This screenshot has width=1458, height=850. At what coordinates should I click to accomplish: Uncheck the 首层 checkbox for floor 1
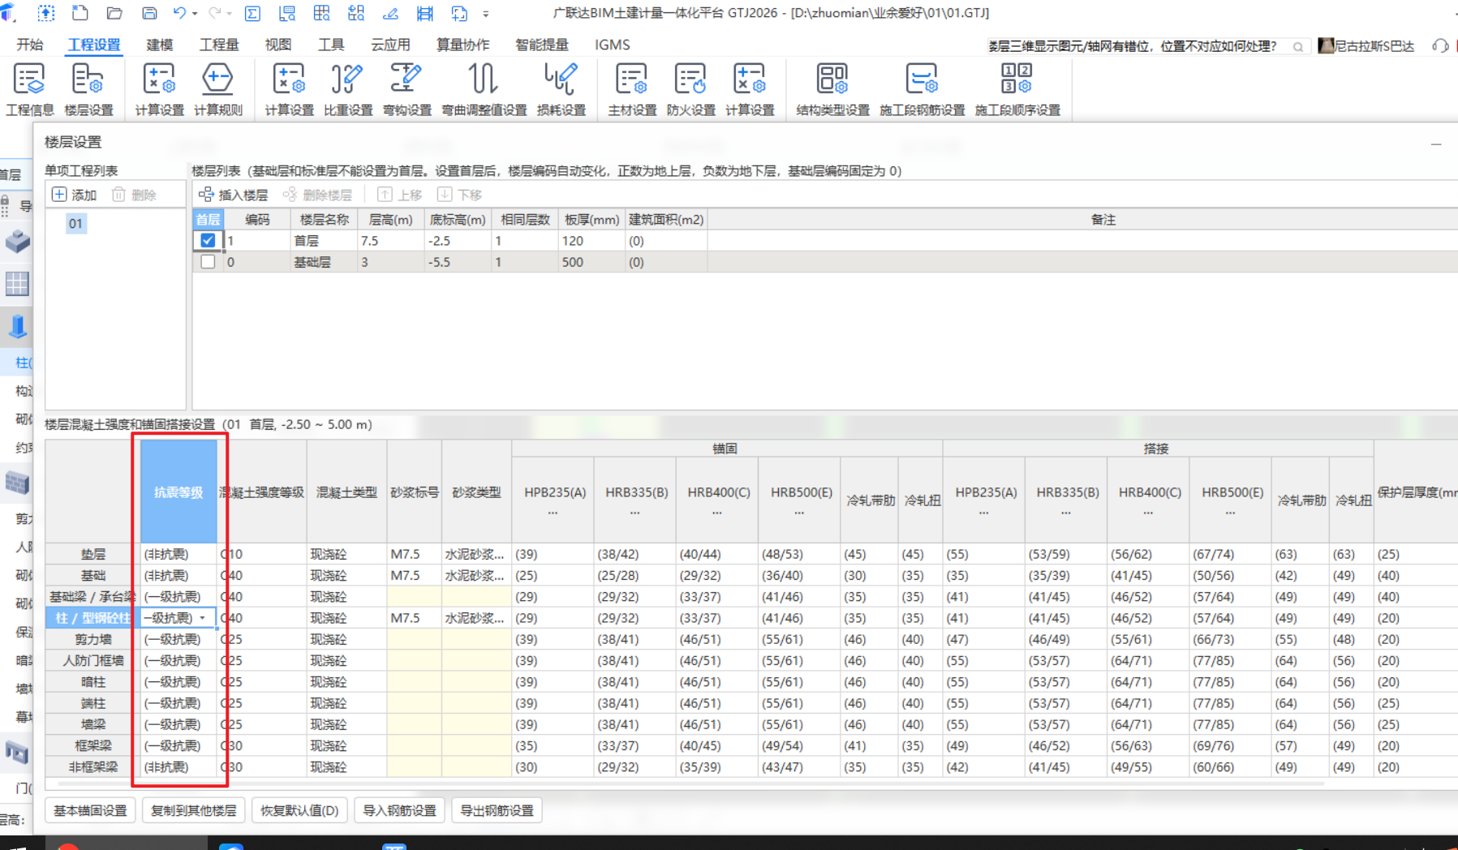pyautogui.click(x=208, y=241)
